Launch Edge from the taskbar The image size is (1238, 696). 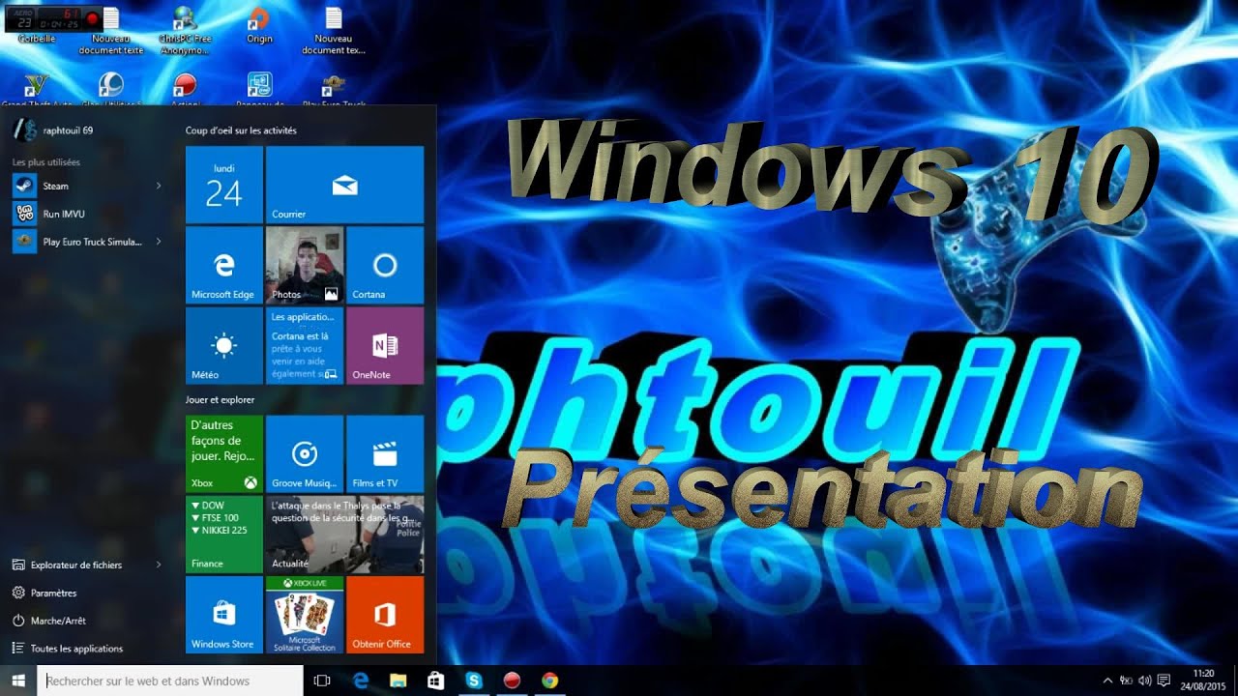(x=361, y=681)
